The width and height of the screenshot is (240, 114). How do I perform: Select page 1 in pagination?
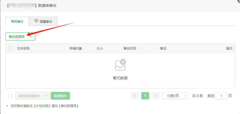(x=145, y=96)
